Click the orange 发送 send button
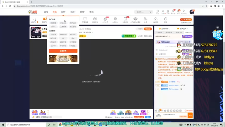This screenshot has width=225, height=127. tap(190, 115)
